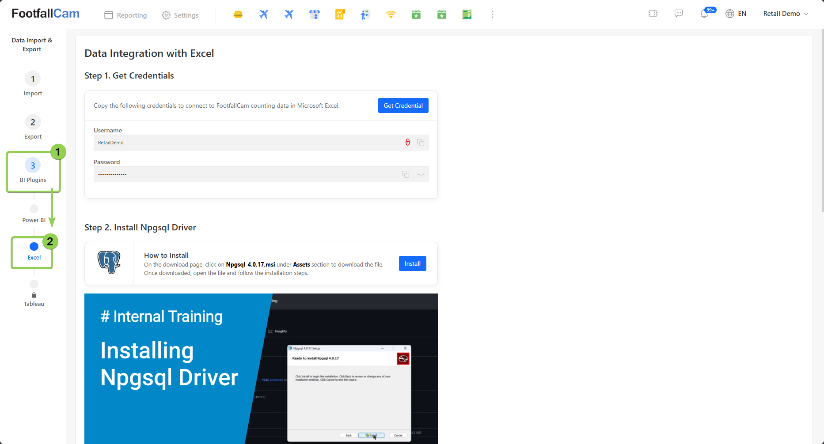Click the lock icon above Tableau

34,295
